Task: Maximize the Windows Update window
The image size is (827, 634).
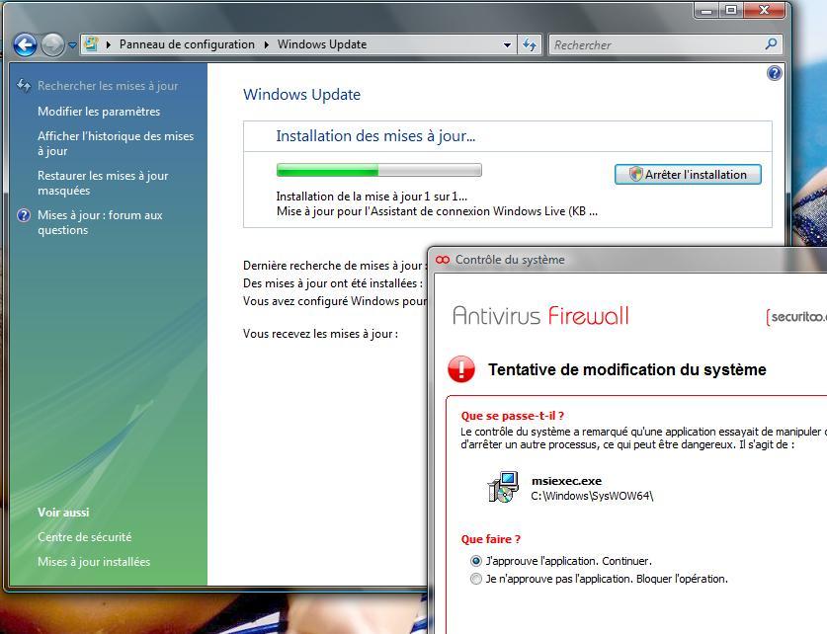Action: 731,11
